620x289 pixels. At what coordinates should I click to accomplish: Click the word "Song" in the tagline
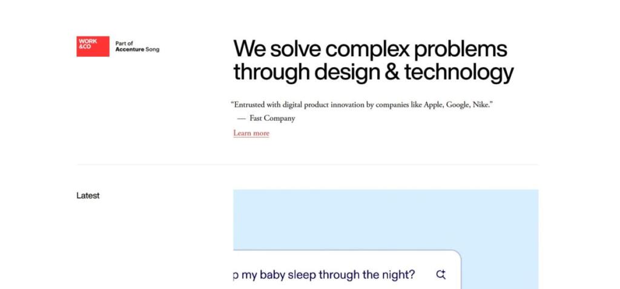click(153, 50)
